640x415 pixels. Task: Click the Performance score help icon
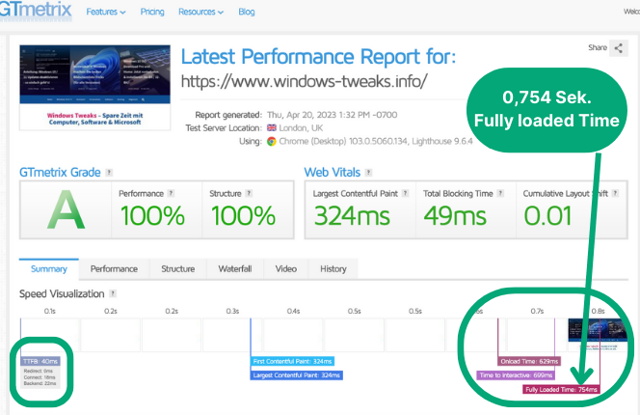(171, 194)
